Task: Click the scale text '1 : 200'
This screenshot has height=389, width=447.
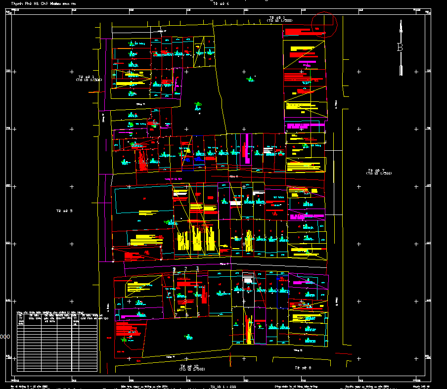Action: [223, 386]
